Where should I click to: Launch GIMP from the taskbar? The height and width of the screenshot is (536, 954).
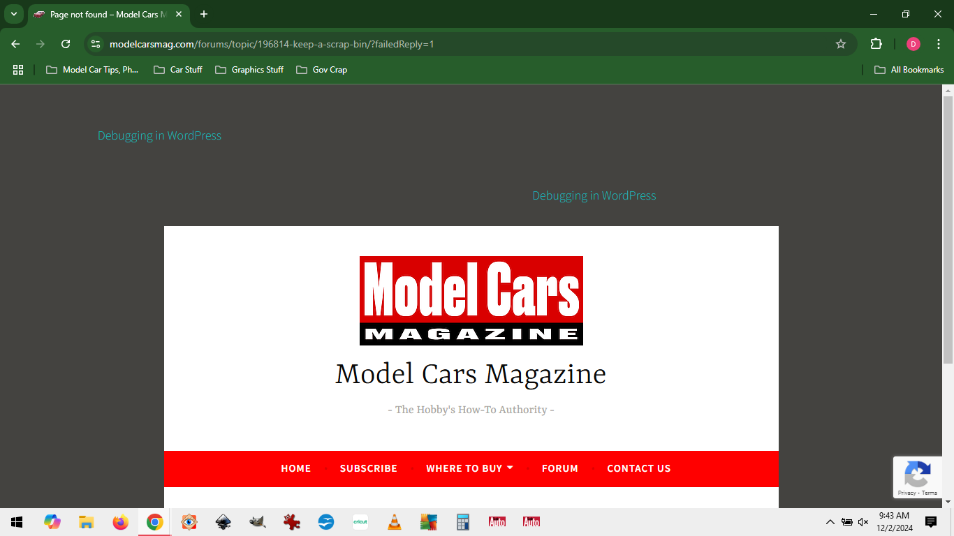257,522
